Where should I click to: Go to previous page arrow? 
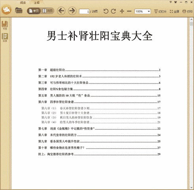(x=61, y=11)
